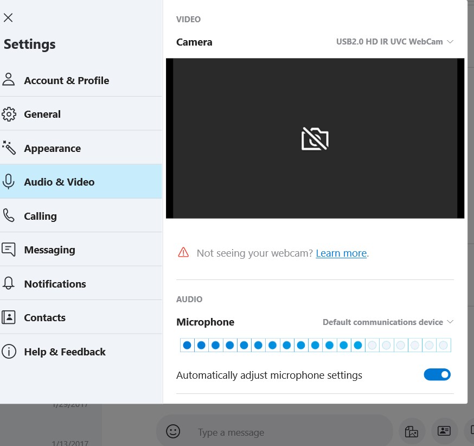Go to Messaging settings

pyautogui.click(x=81, y=250)
